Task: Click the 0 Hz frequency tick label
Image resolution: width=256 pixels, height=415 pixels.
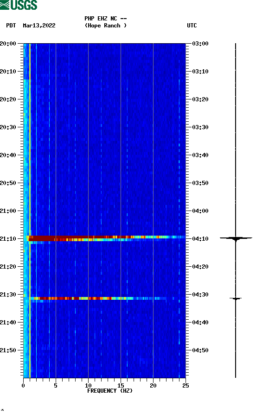Action: (23, 385)
